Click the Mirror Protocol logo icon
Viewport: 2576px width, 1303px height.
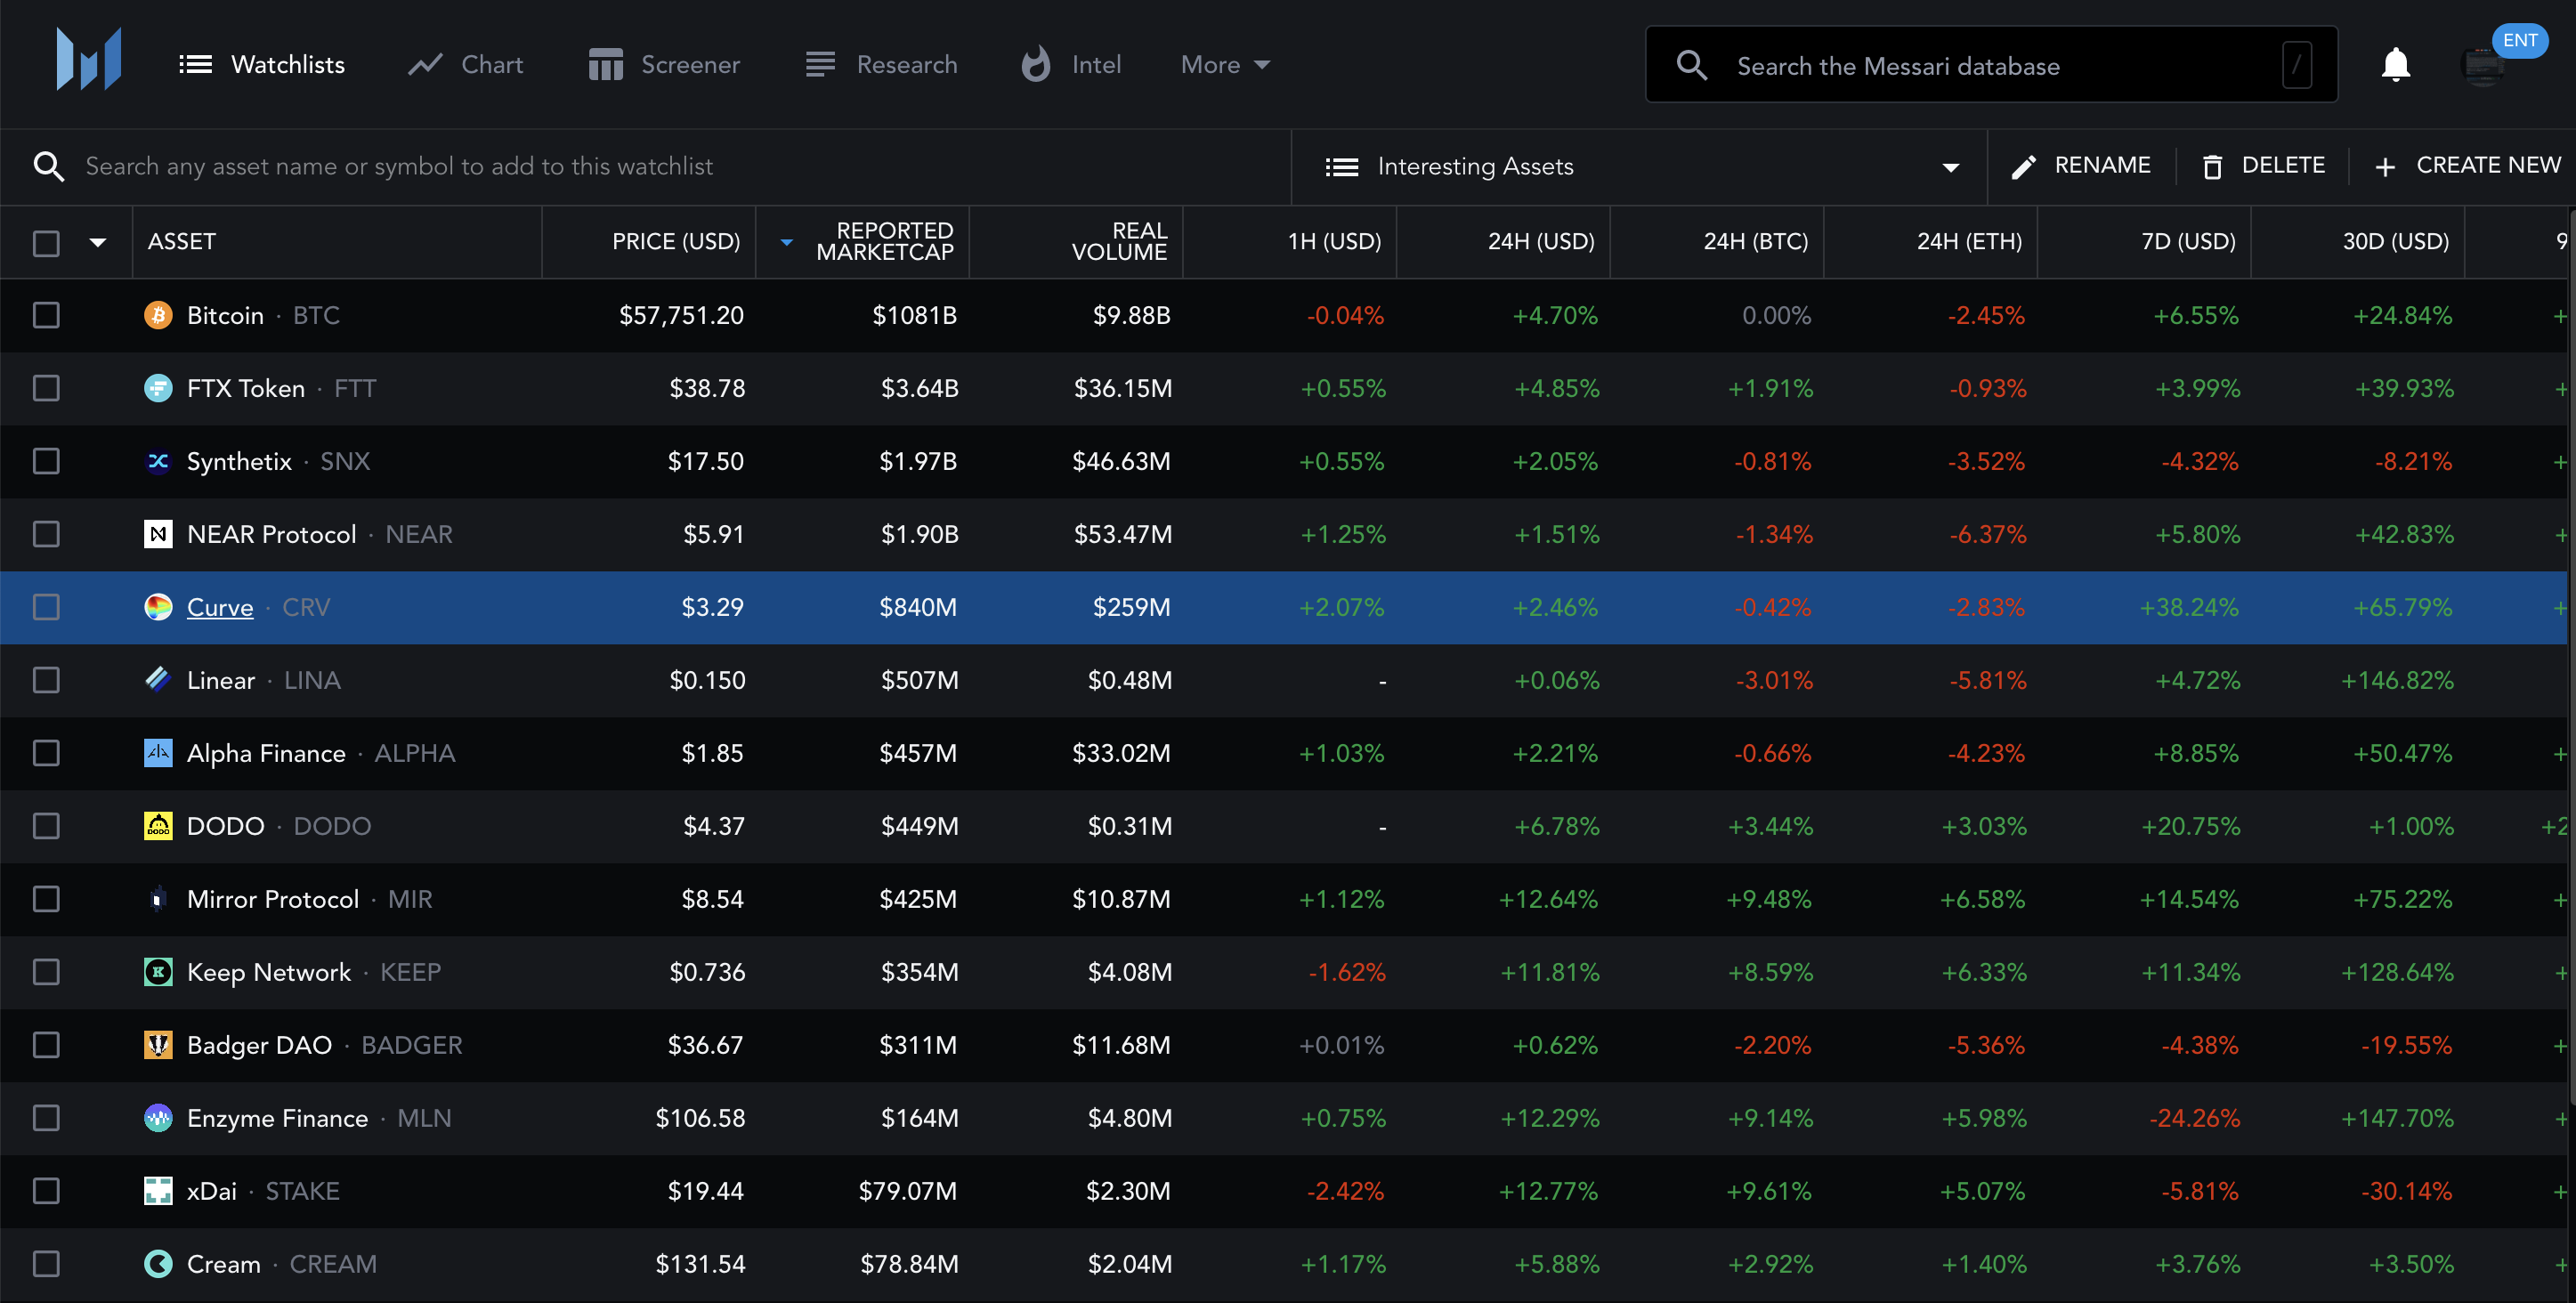coord(158,899)
